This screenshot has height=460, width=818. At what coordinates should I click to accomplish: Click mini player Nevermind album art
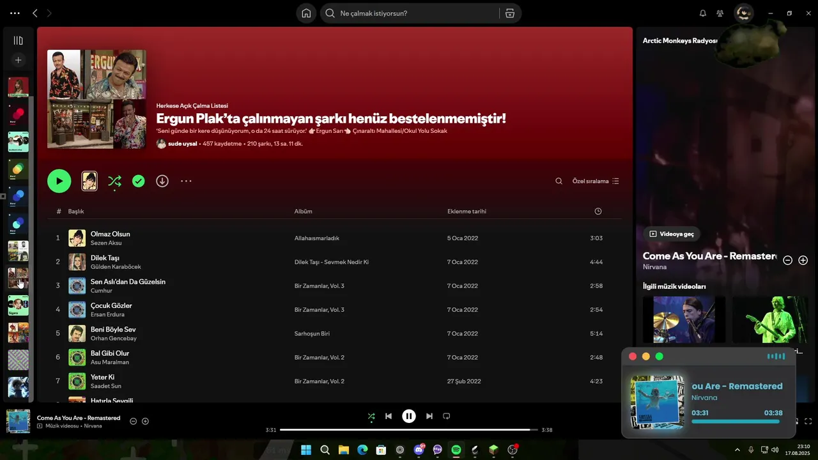click(x=658, y=402)
